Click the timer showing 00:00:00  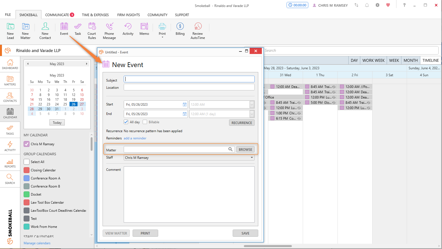297,5
